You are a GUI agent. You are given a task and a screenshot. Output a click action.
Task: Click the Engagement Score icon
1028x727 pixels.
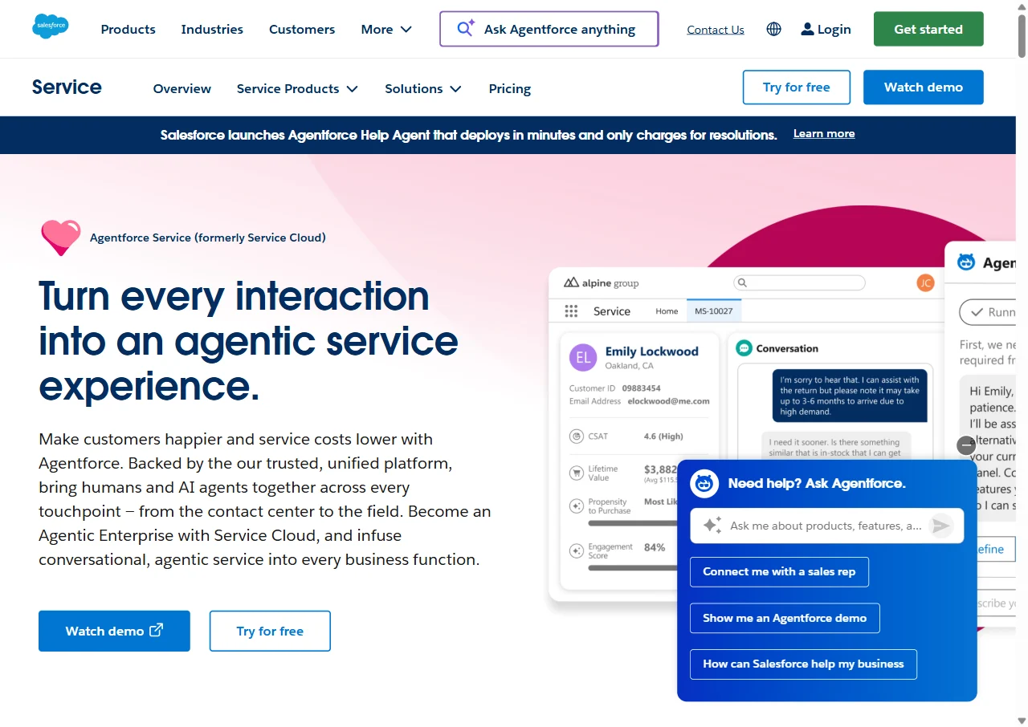[576, 550]
